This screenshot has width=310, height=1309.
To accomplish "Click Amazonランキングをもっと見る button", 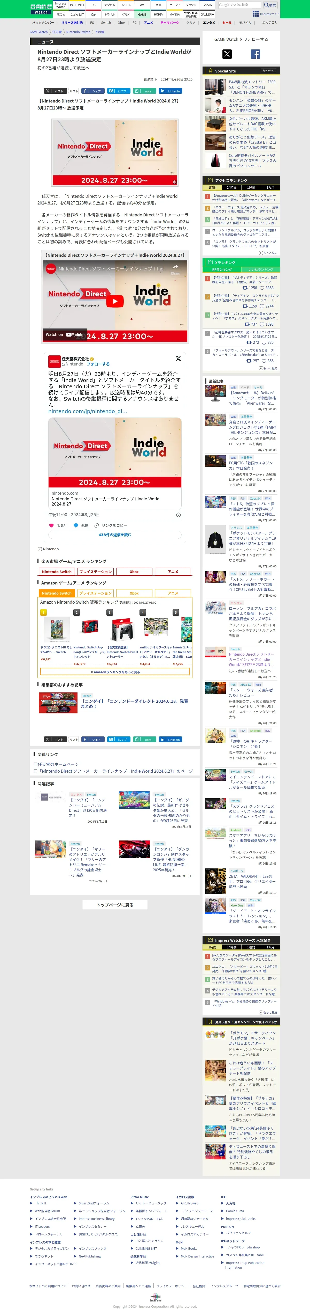I will pyautogui.click(x=115, y=672).
